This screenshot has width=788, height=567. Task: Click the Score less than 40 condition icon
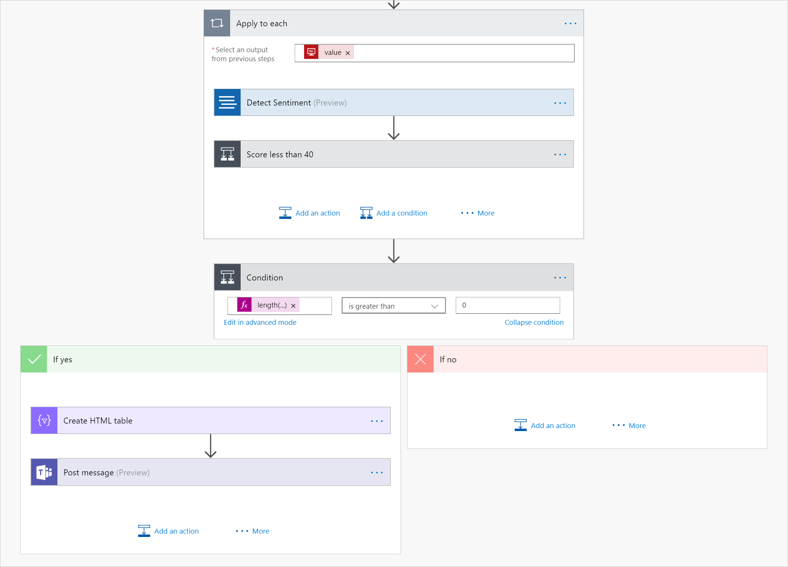[227, 154]
